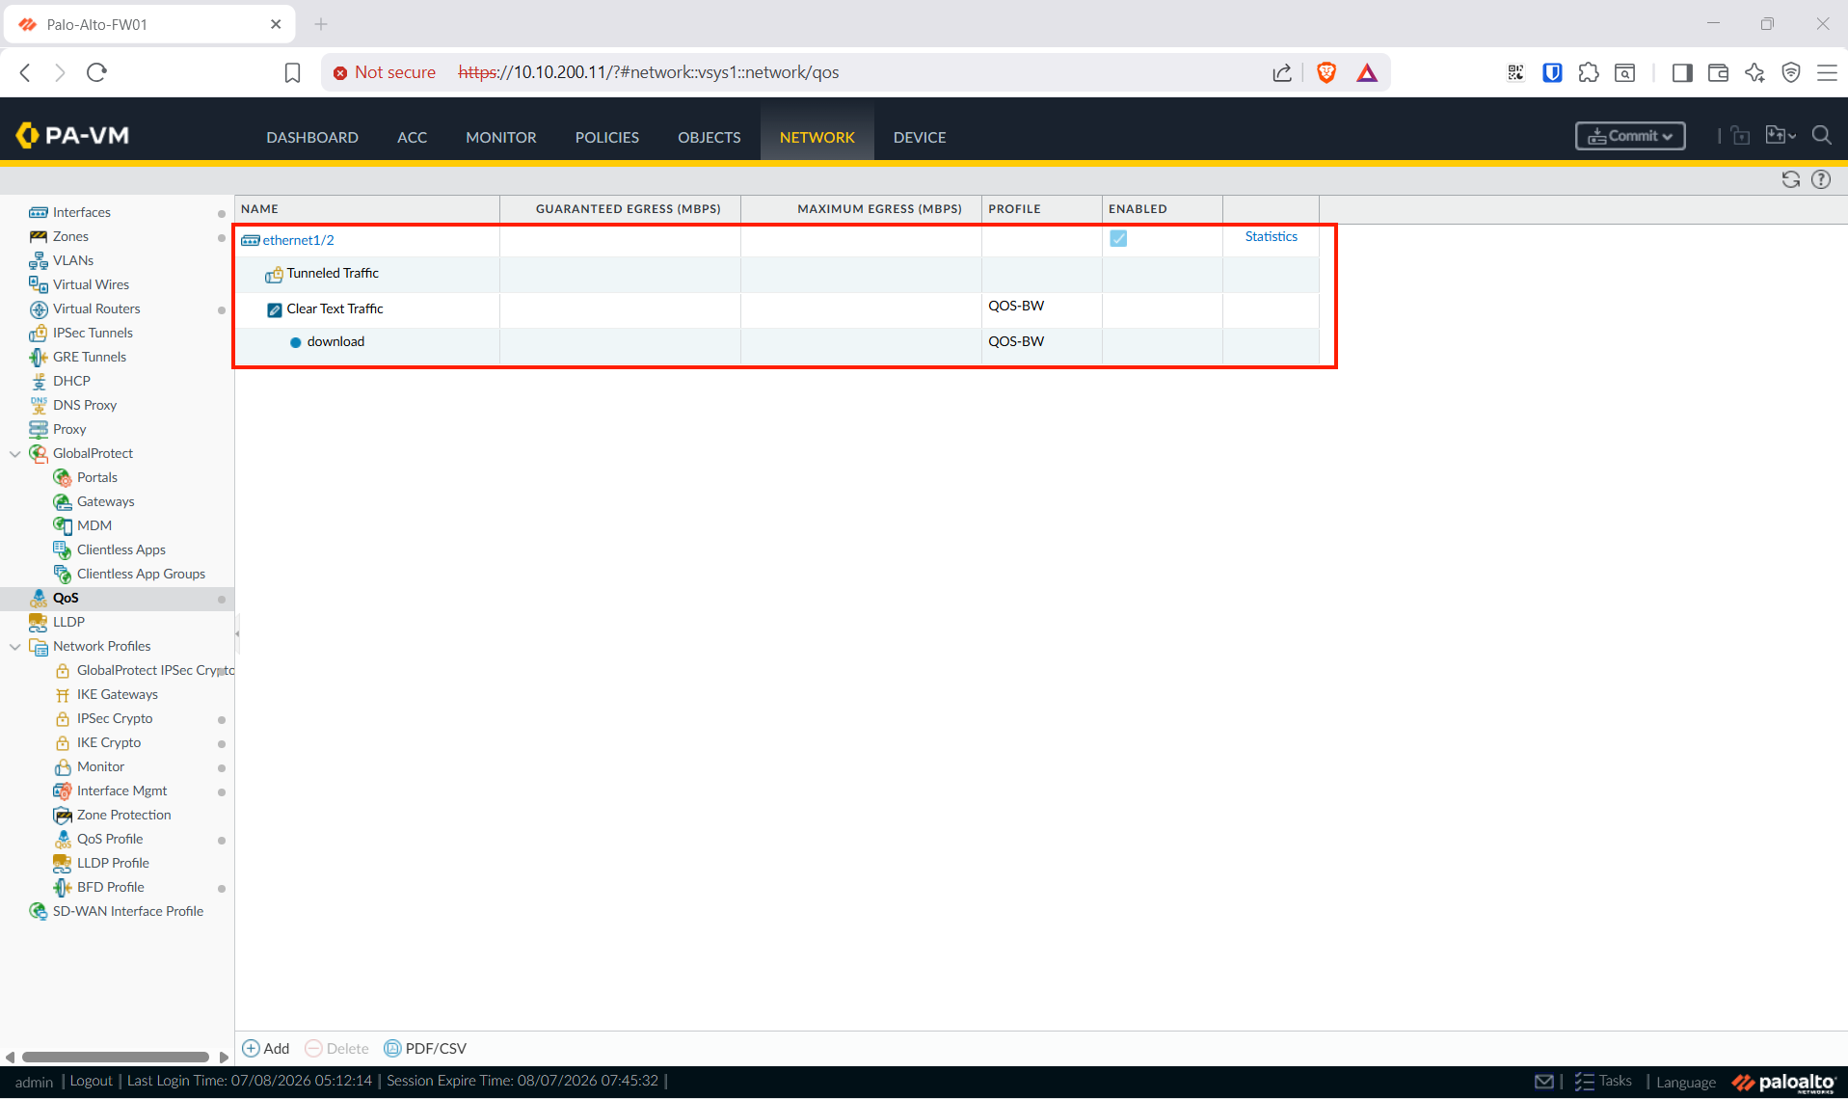The height and width of the screenshot is (1099, 1848).
Task: Select the Virtual Wires icon
Action: [39, 284]
